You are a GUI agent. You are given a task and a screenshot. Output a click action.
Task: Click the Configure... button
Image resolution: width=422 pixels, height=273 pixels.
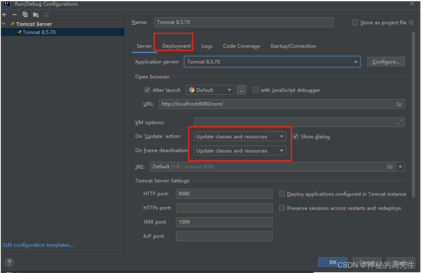[x=386, y=62]
